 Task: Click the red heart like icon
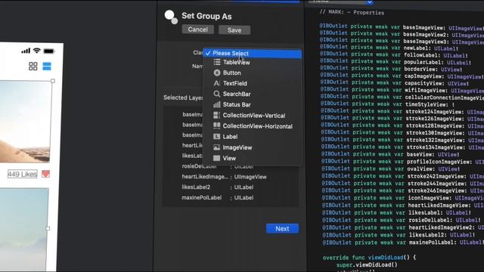click(45, 174)
